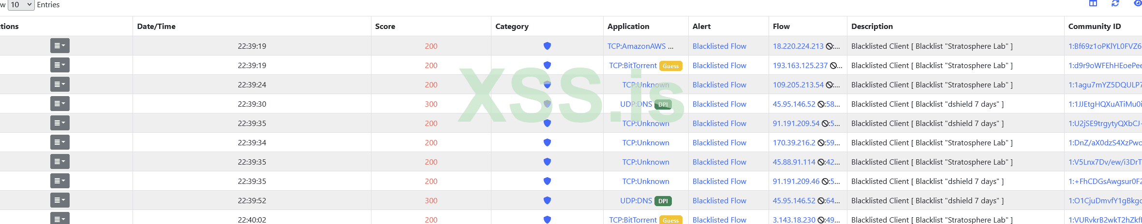Click the blacklist icon beside 193.163.125.237
Viewport: 1142px width, 224px height.
(834, 66)
